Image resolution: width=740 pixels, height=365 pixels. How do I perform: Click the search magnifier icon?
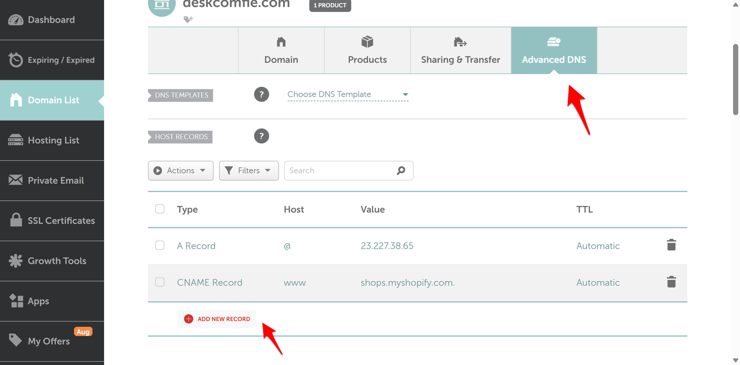point(401,171)
